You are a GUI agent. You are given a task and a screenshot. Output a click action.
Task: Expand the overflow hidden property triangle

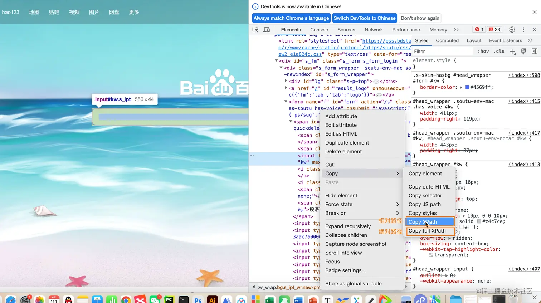449,238
